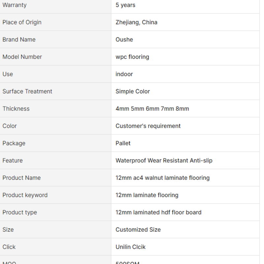Select the Brand Name label
Viewport: 264px width, 264px height.
pyautogui.click(x=19, y=40)
